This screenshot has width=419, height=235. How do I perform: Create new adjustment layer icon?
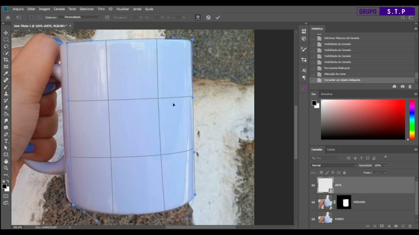[389, 226]
